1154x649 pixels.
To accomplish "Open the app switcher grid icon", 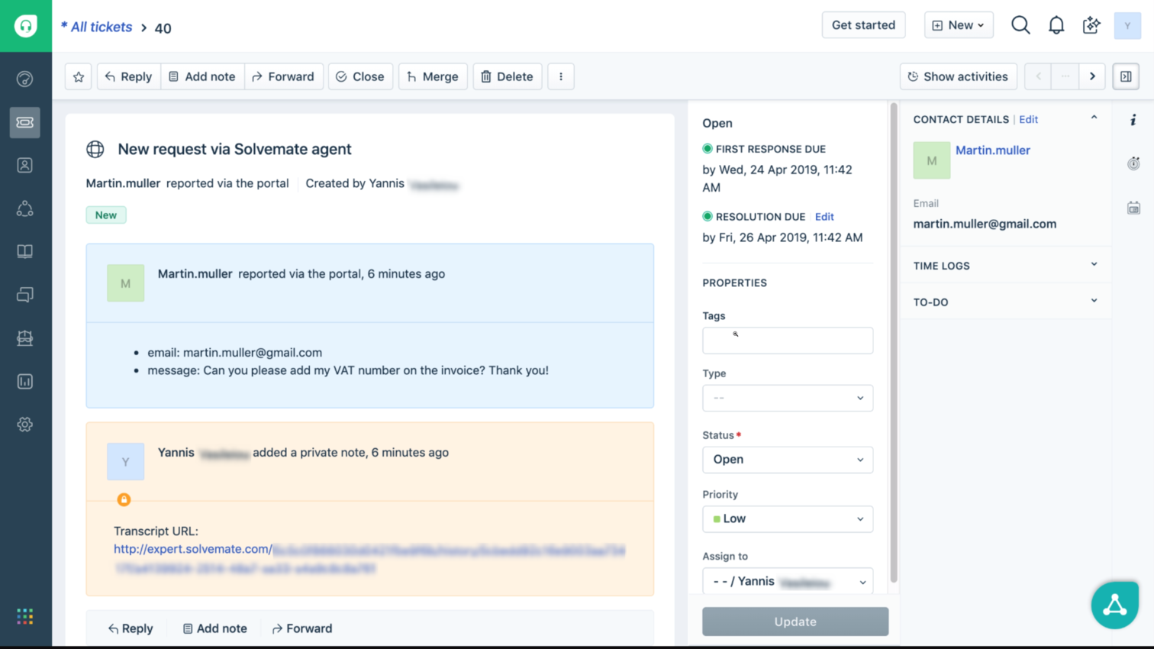I will coord(25,616).
